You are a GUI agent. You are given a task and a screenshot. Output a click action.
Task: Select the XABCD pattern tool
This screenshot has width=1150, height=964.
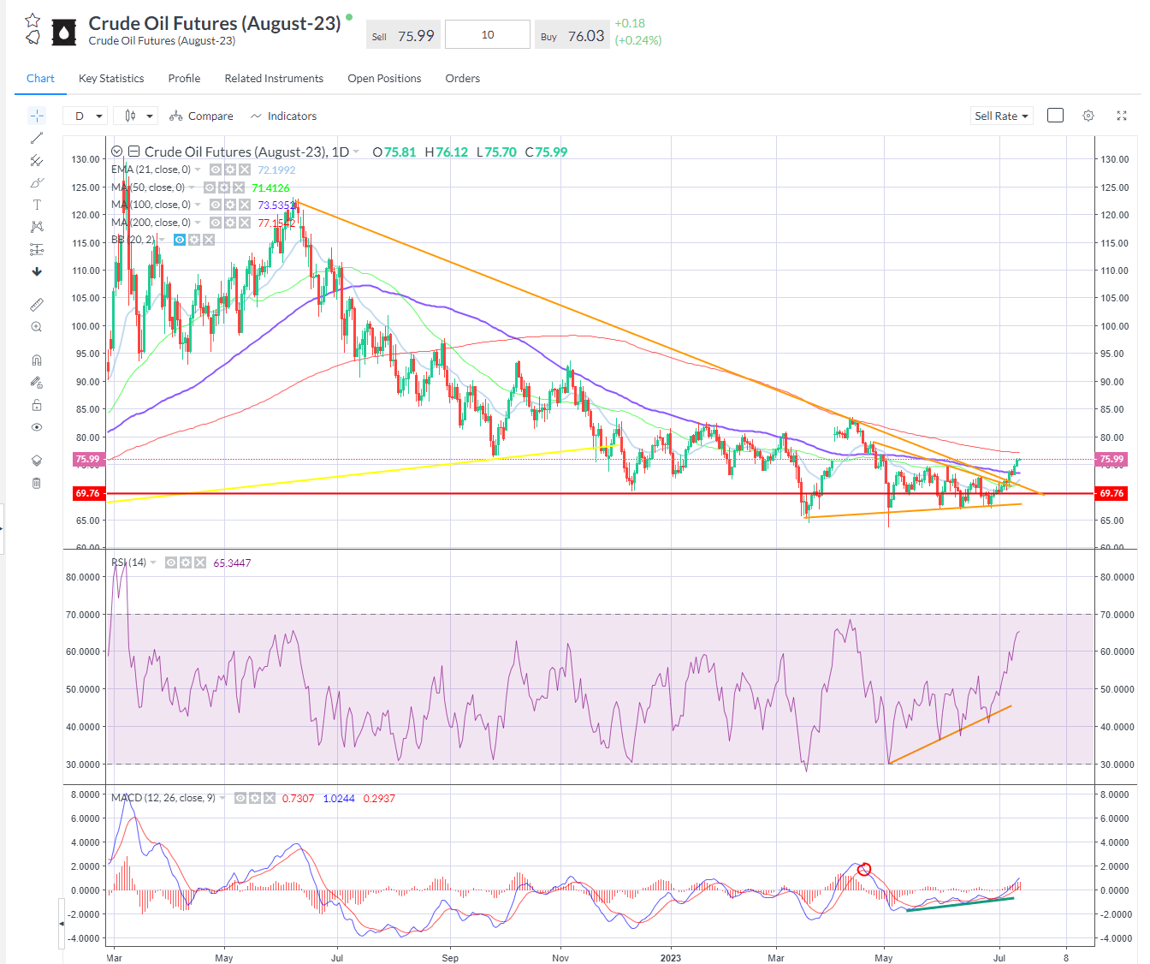pyautogui.click(x=37, y=227)
